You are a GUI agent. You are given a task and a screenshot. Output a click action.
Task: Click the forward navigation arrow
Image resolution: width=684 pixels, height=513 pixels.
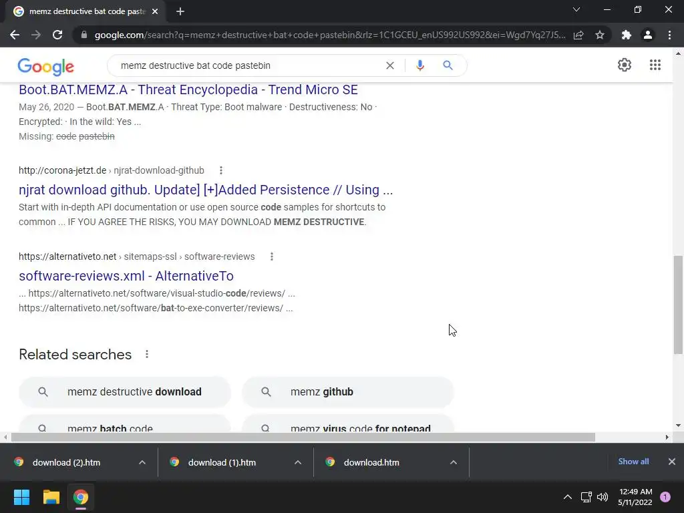(36, 35)
